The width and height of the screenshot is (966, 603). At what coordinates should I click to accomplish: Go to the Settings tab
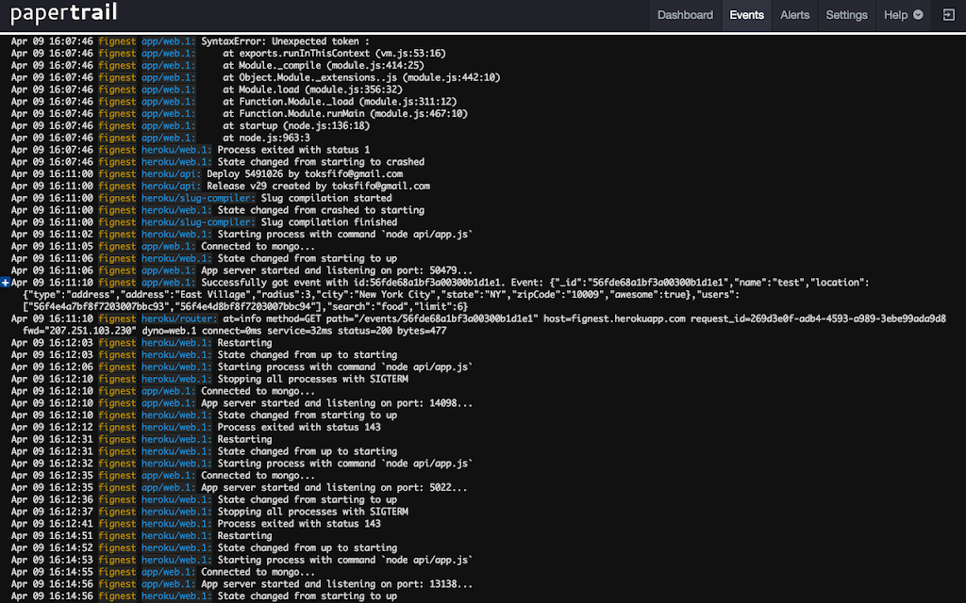coord(846,15)
